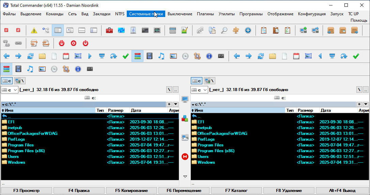The width and height of the screenshot is (370, 195).
Task: Click the blue circle plus icon
Action: [x=248, y=30]
